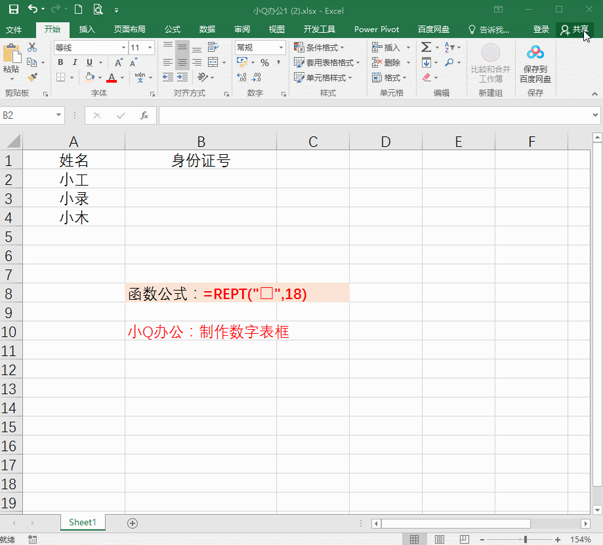The height and width of the screenshot is (545, 603).
Task: Create a new blank workbook icon
Action: click(78, 9)
